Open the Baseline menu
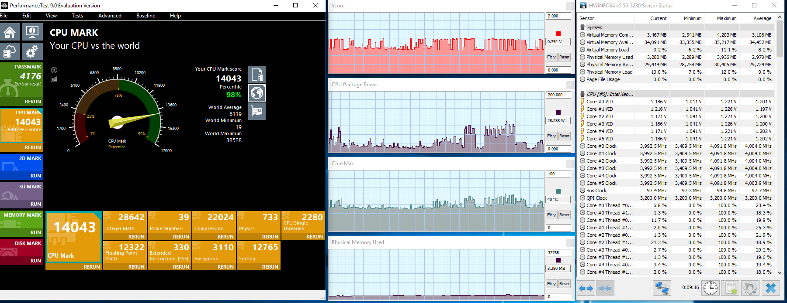Screen dimensions: 787x303 click(x=146, y=16)
